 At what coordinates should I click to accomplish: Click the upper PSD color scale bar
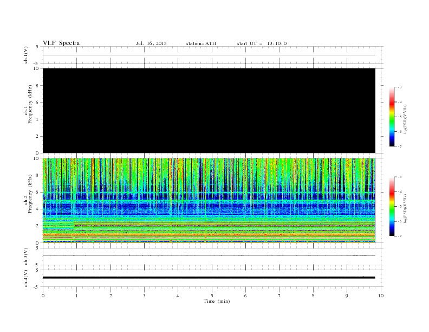(392, 117)
